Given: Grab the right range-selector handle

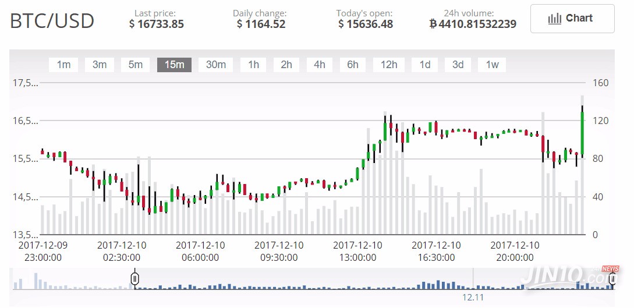Looking at the screenshot, I should pyautogui.click(x=613, y=278).
